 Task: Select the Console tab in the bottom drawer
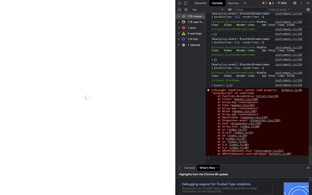pos(189,168)
